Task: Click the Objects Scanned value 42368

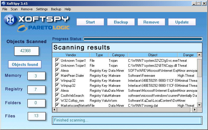Action: coord(27,51)
